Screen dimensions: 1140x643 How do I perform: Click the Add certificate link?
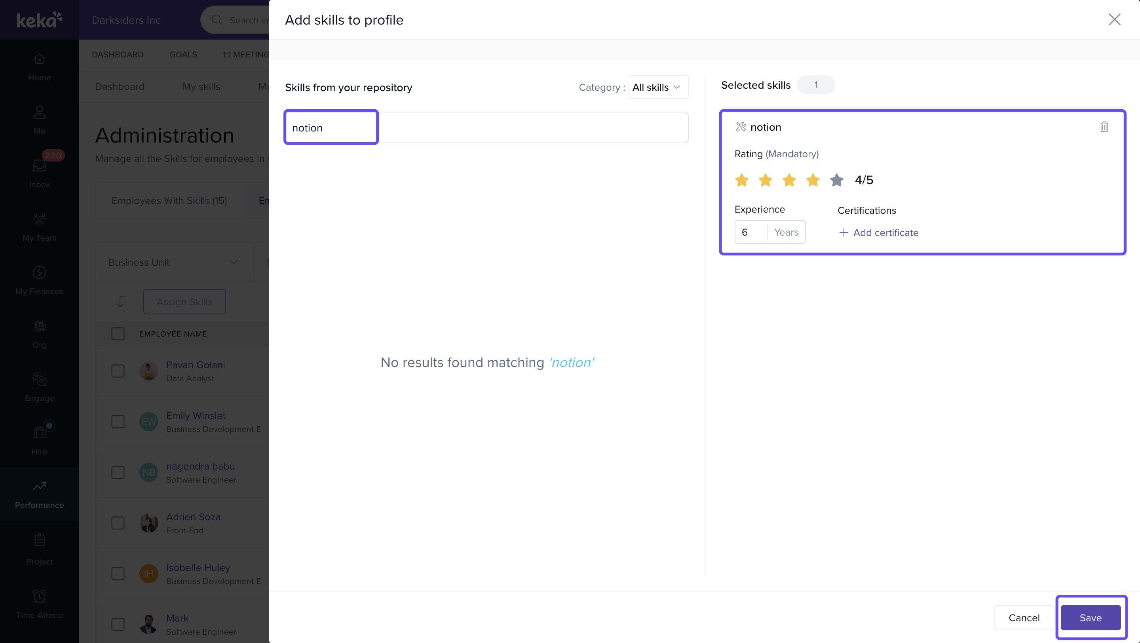pyautogui.click(x=878, y=232)
